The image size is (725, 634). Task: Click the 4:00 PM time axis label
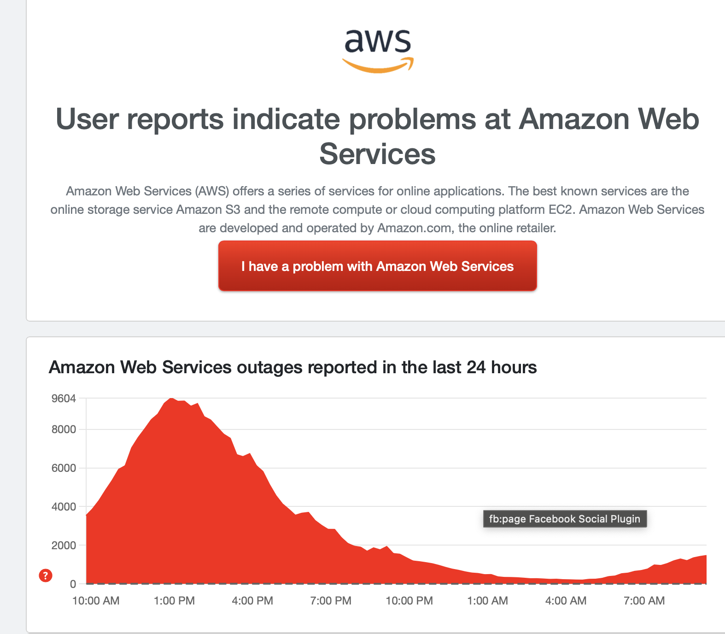(252, 601)
